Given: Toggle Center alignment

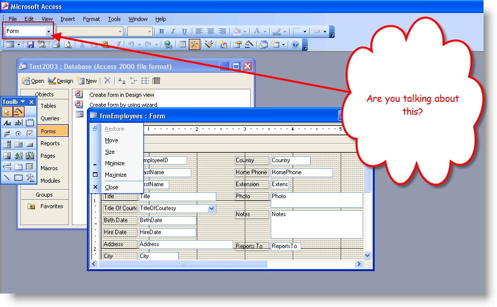Looking at the screenshot, I should 210,31.
